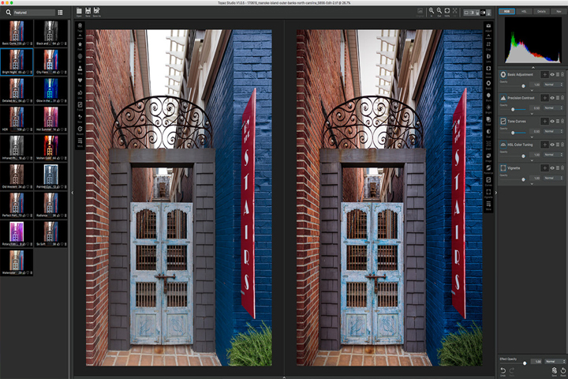Hide the Basic Adjustment layer eye
Viewport: 568px width, 379px height.
click(552, 74)
